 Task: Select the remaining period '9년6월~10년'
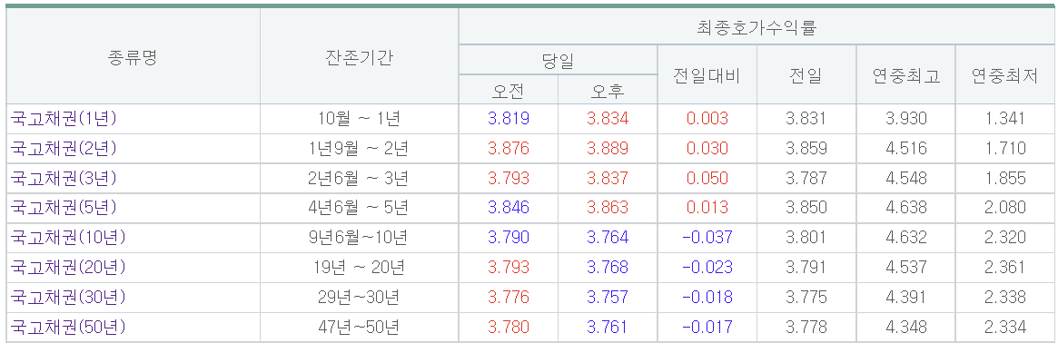pyautogui.click(x=359, y=237)
